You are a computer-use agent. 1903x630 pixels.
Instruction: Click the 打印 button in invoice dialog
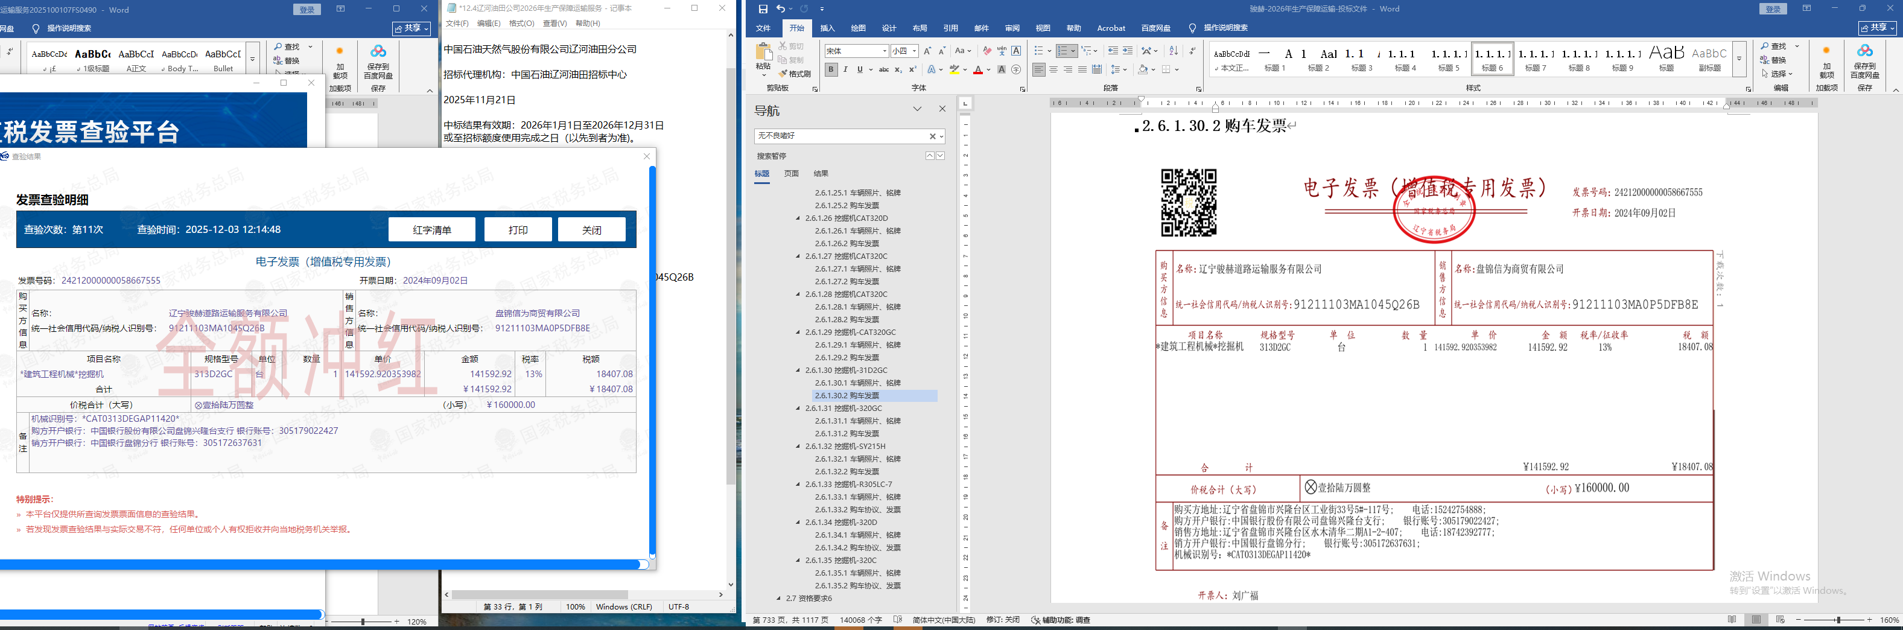pos(518,230)
